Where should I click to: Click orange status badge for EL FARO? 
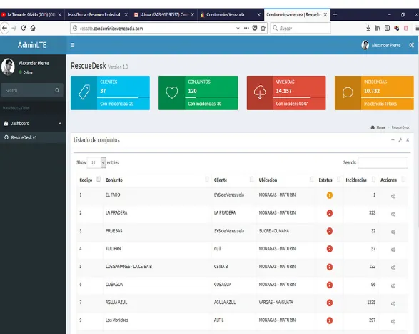tap(330, 195)
